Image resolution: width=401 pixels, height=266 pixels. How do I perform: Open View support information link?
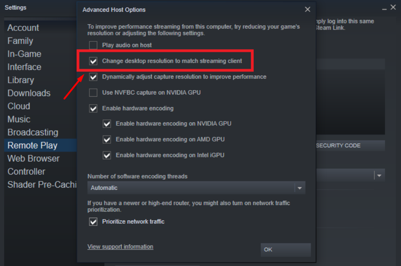click(x=120, y=247)
